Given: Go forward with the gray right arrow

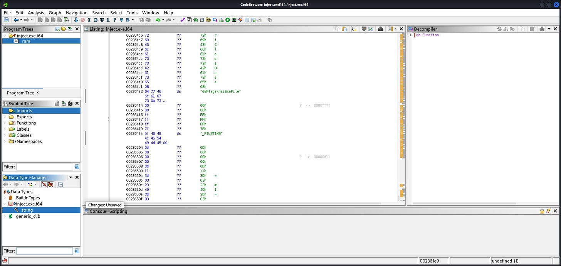Looking at the screenshot, I should point(27,20).
